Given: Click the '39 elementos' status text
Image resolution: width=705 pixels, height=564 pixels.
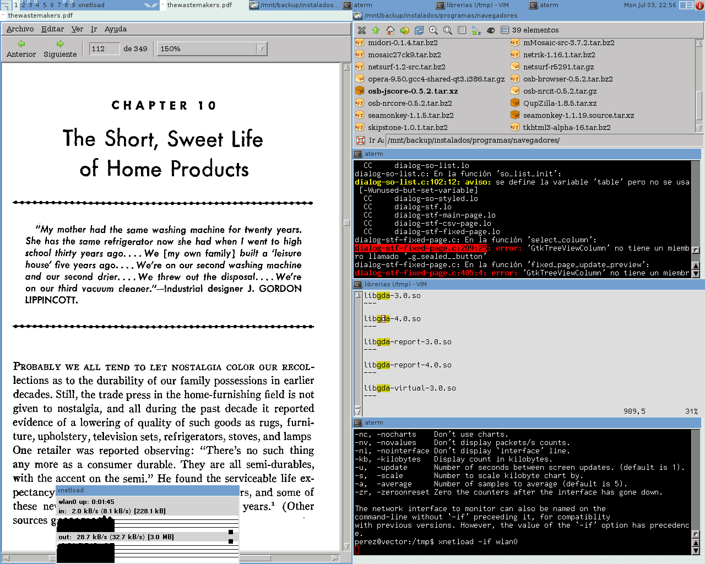Looking at the screenshot, I should coord(535,30).
